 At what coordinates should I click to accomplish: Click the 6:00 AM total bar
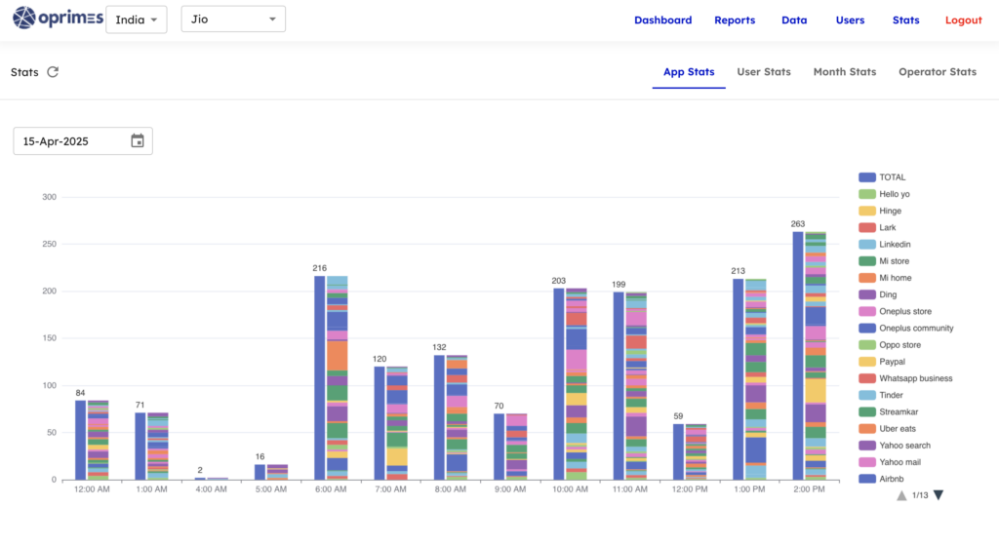[319, 378]
